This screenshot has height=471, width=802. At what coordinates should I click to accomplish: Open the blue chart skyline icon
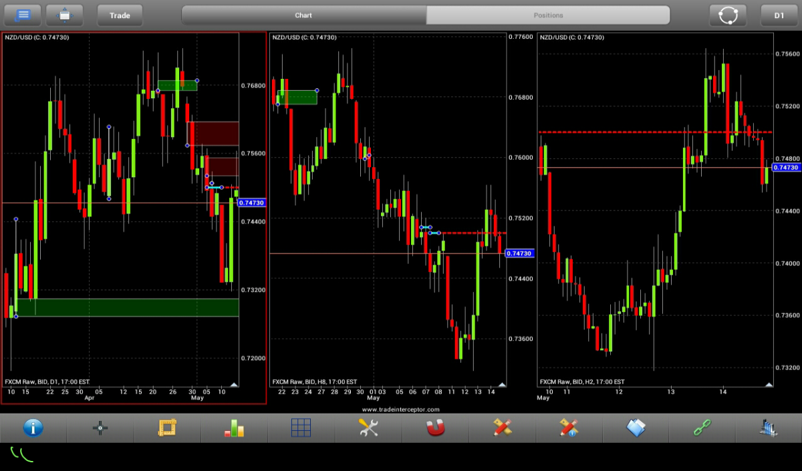click(769, 428)
